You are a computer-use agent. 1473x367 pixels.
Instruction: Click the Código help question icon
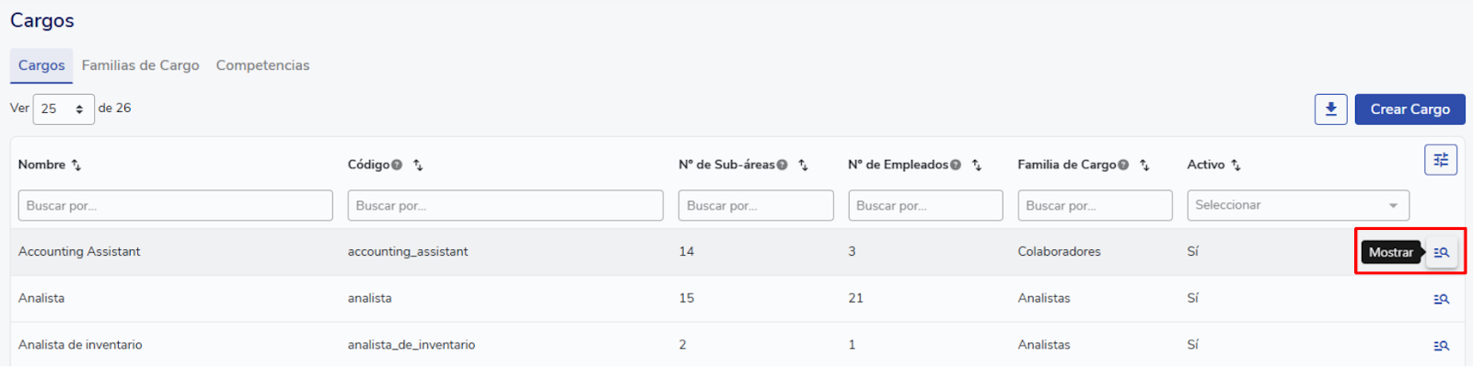click(397, 166)
